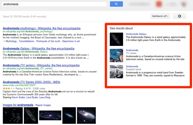Click Andromeda Galaxy link in side panel
The image size is (193, 125).
tap(136, 34)
